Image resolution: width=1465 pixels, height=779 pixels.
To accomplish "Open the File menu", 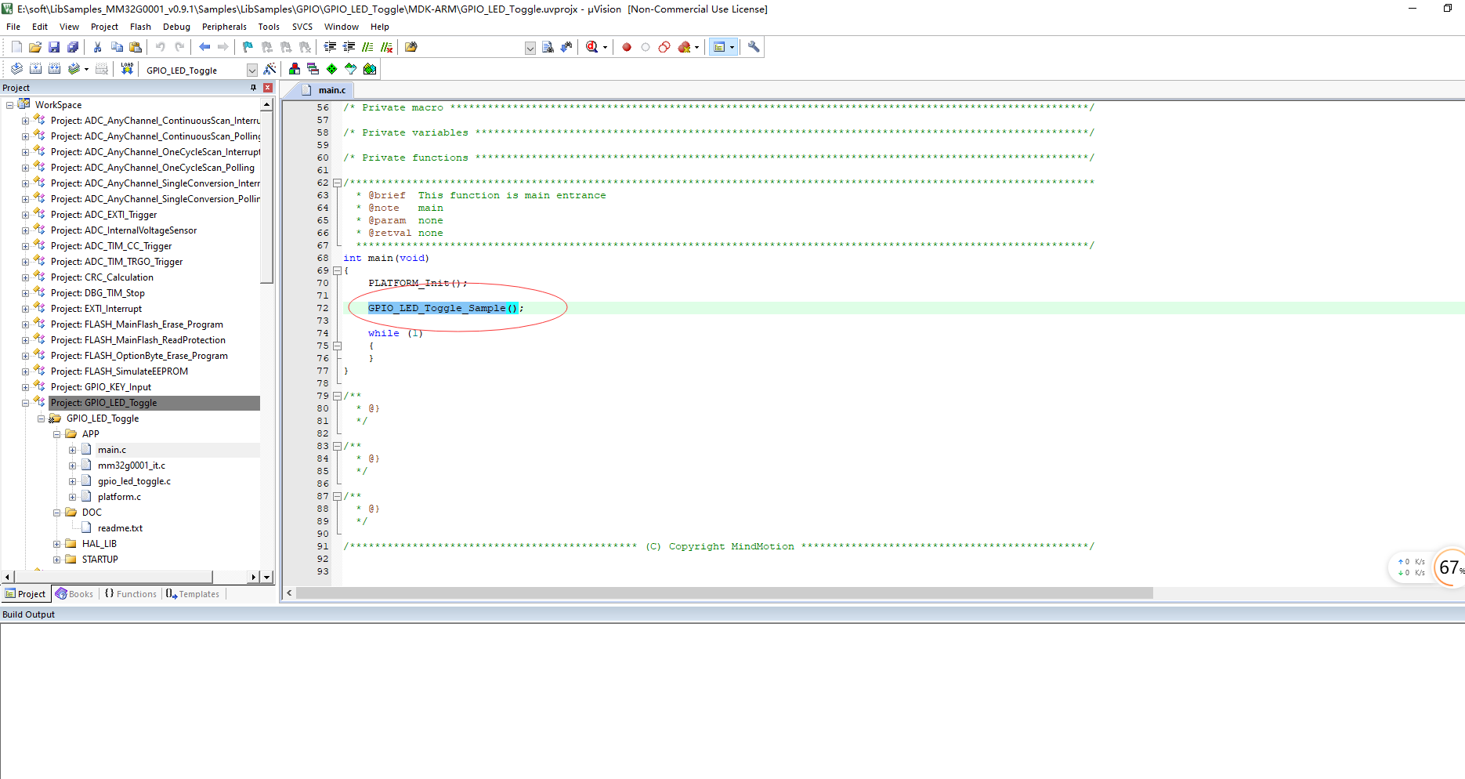I will (x=13, y=27).
